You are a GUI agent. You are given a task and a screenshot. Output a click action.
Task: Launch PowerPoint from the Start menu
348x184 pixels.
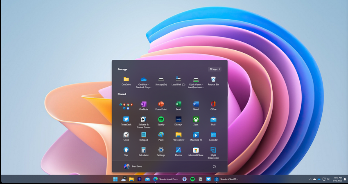pos(161,105)
